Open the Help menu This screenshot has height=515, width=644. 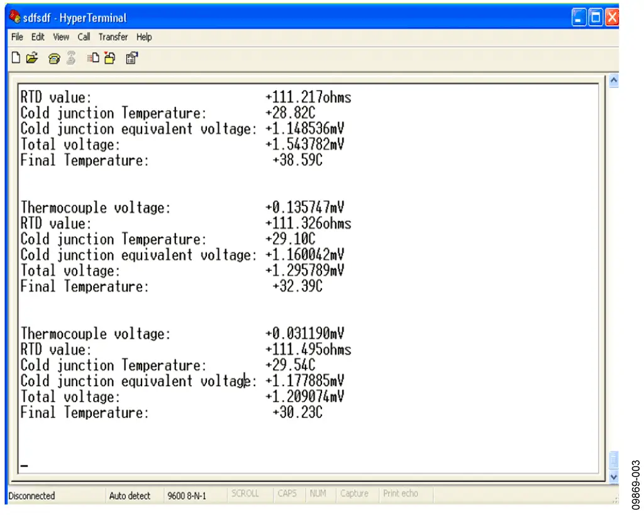(x=144, y=37)
